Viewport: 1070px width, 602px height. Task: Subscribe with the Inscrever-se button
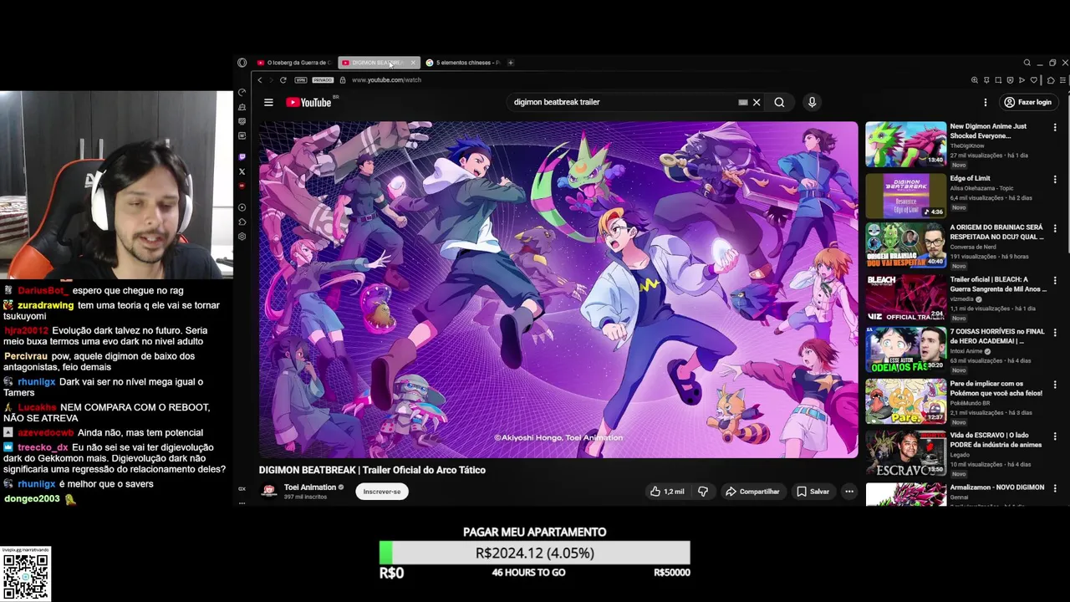pos(382,492)
